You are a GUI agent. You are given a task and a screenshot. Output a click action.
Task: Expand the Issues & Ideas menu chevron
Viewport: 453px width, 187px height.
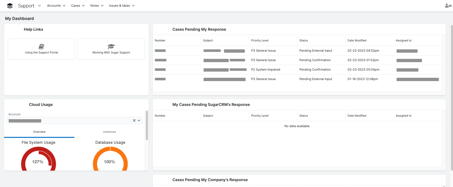click(x=133, y=6)
